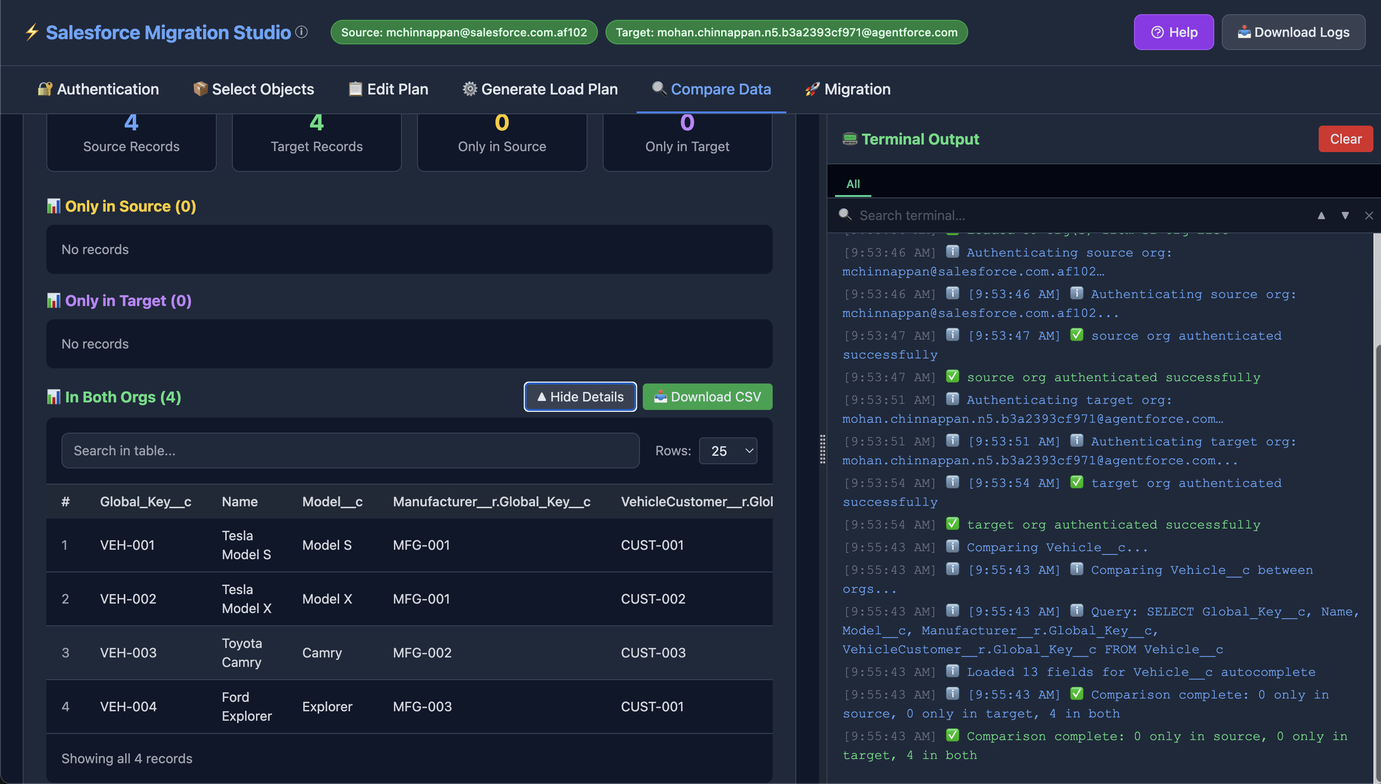Screen dimensions: 1381x784
Task: Click the Source org email badge
Action: [x=464, y=32]
